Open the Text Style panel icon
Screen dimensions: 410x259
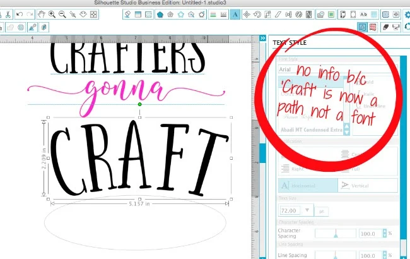coord(235,13)
